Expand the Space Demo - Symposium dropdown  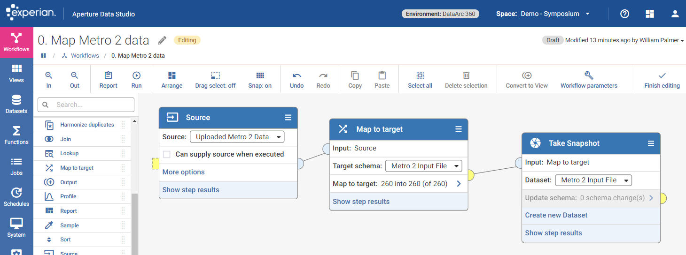(587, 14)
